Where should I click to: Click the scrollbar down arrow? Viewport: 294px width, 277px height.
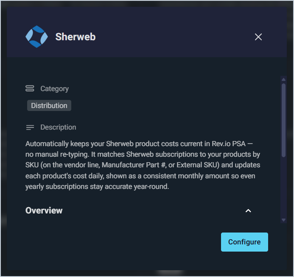click(x=283, y=220)
